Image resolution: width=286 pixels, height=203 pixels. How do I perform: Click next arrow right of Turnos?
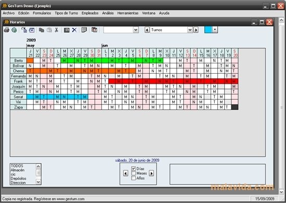[x=196, y=30]
